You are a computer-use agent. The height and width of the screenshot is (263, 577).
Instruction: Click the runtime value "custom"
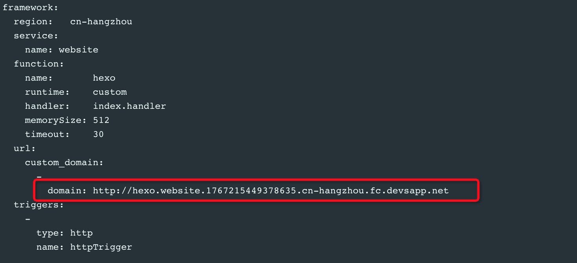[110, 92]
